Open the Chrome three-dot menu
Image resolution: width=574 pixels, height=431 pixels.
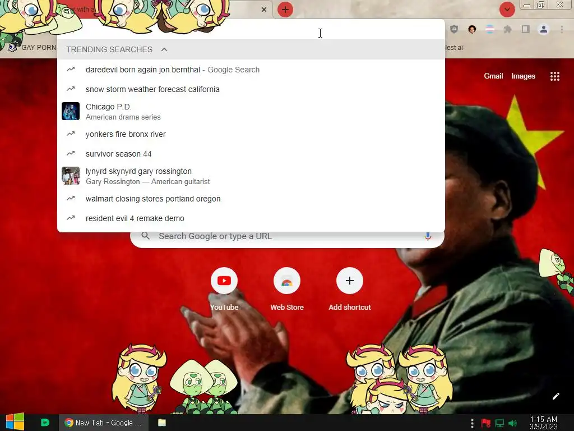(x=562, y=29)
